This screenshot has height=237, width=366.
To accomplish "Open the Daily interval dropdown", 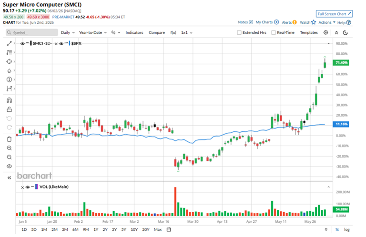I will click(68, 33).
